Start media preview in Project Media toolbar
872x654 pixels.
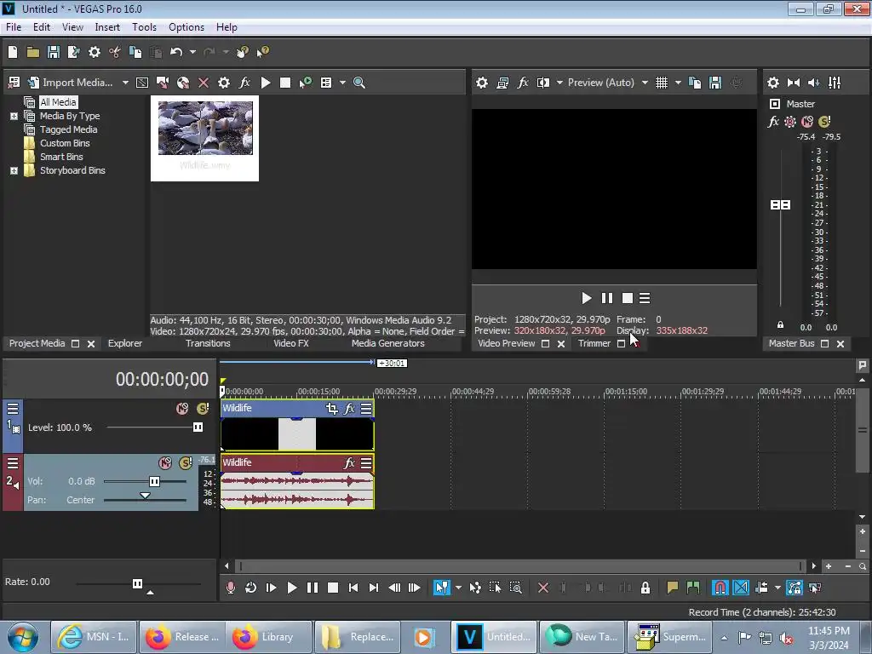[x=266, y=83]
